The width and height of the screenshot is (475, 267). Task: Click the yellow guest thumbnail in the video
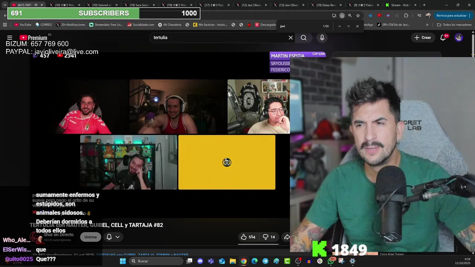click(x=227, y=162)
